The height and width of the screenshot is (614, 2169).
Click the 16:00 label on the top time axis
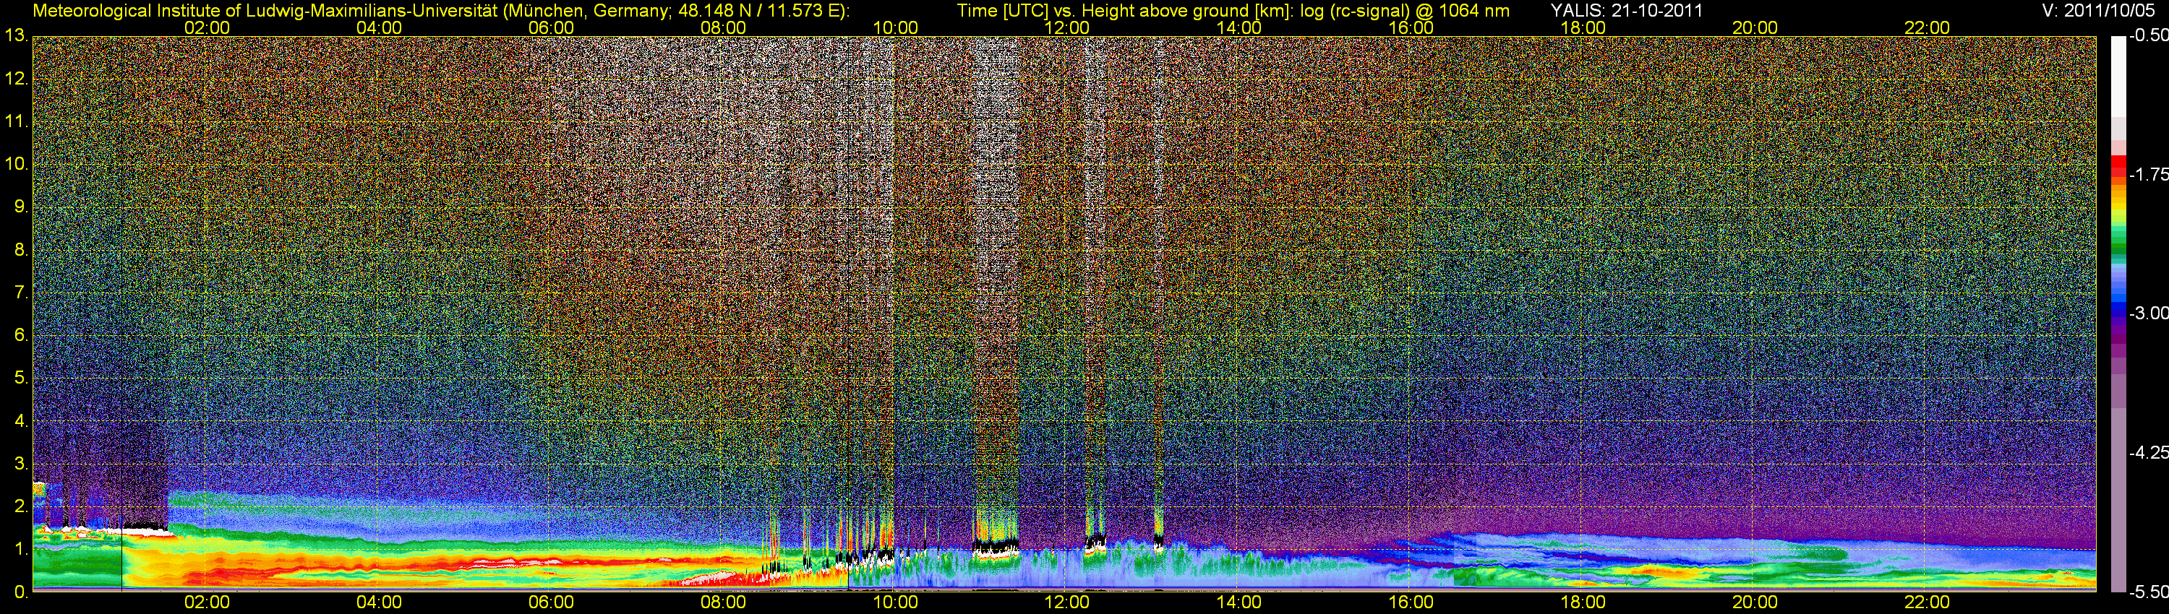1411,27
